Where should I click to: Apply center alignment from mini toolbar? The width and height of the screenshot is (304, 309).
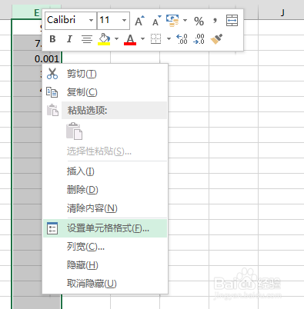click(x=87, y=39)
